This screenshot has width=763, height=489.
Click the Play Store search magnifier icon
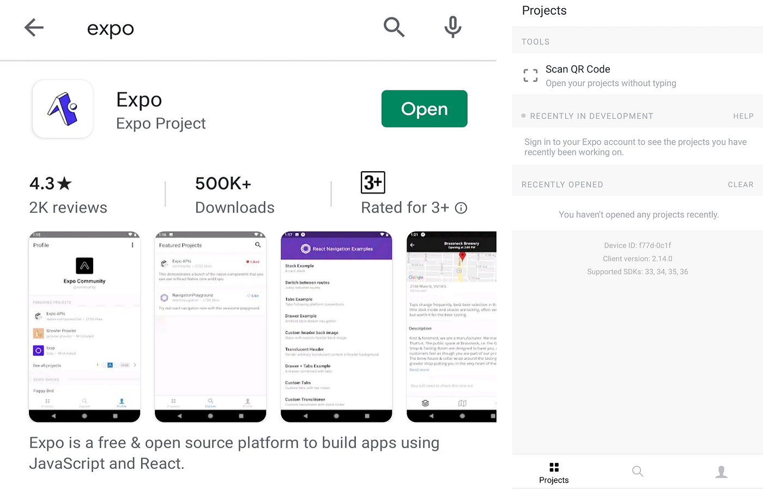(393, 27)
